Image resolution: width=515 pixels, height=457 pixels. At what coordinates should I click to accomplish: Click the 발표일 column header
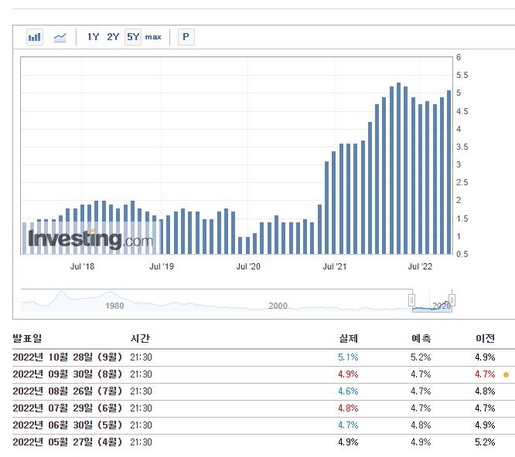coord(28,339)
